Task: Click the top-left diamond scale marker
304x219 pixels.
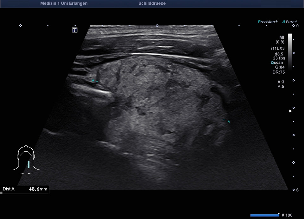Action: click(x=21, y=25)
